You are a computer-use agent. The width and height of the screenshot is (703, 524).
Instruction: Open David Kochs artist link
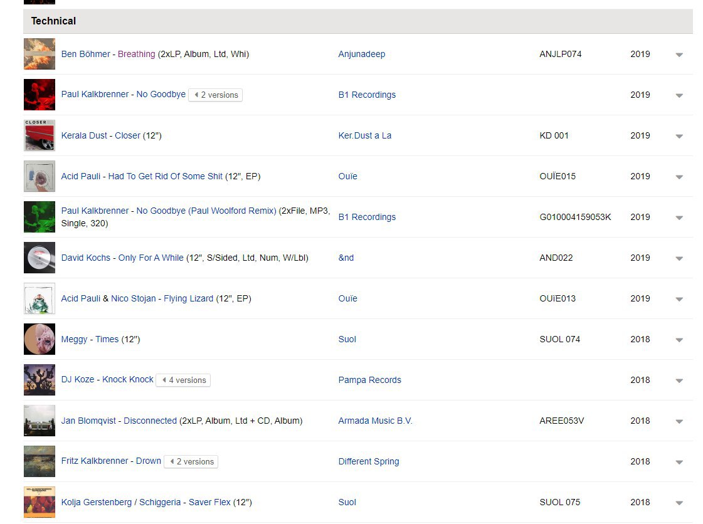[x=86, y=258]
